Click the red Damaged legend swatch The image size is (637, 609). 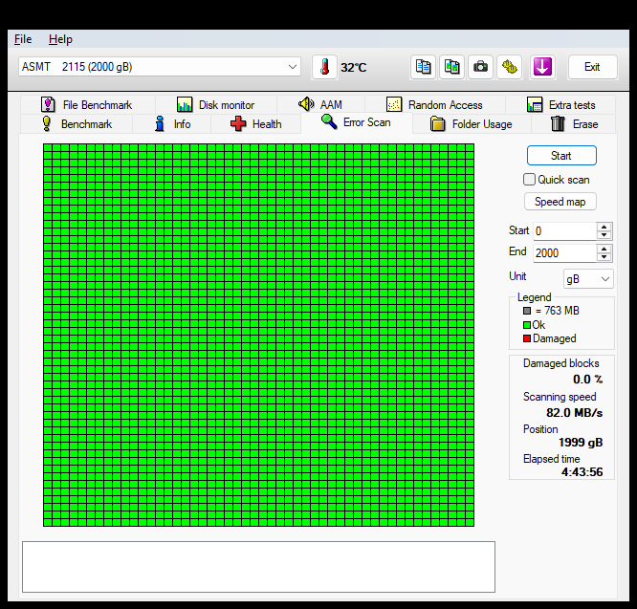coord(527,338)
